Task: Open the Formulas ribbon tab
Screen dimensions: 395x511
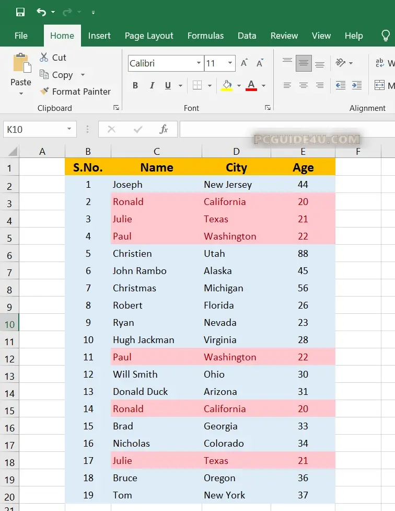Action: coord(205,36)
